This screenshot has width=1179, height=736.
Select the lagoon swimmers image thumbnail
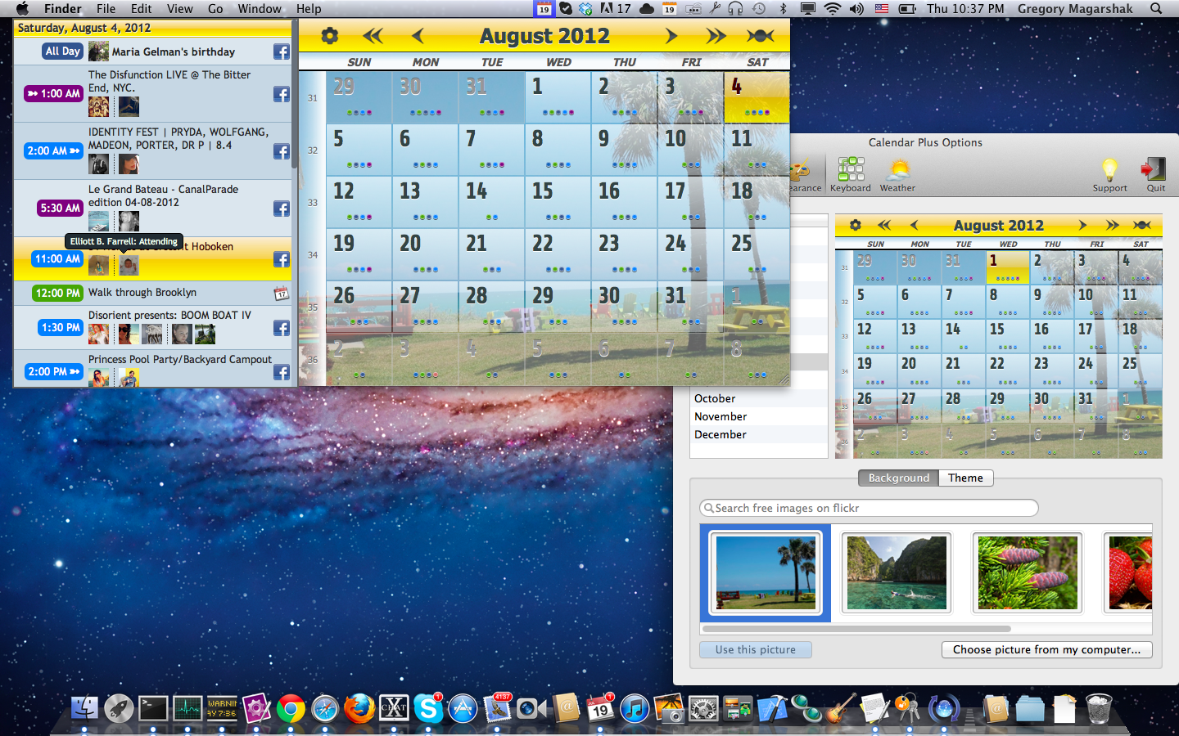pyautogui.click(x=896, y=572)
